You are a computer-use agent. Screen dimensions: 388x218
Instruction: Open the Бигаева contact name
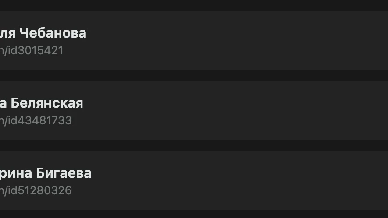pos(46,173)
